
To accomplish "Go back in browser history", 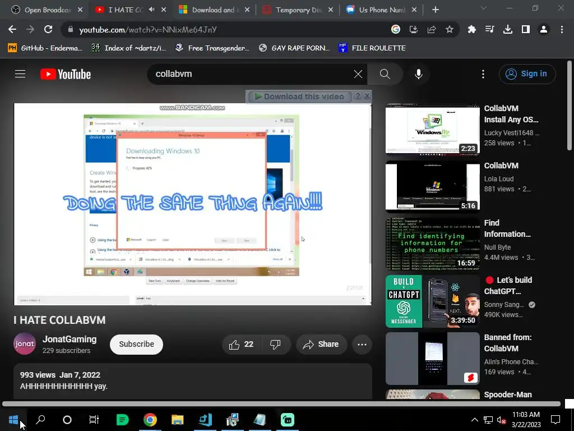I will pyautogui.click(x=12, y=29).
